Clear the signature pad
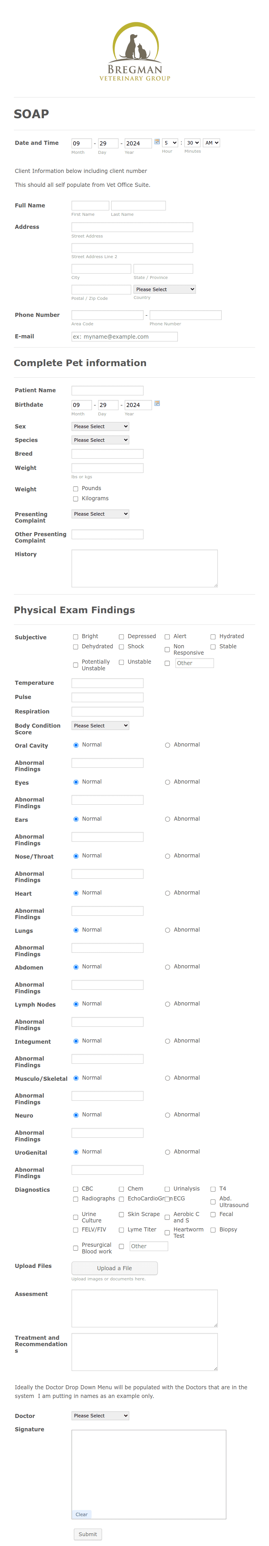The image size is (269, 1546). [82, 1515]
